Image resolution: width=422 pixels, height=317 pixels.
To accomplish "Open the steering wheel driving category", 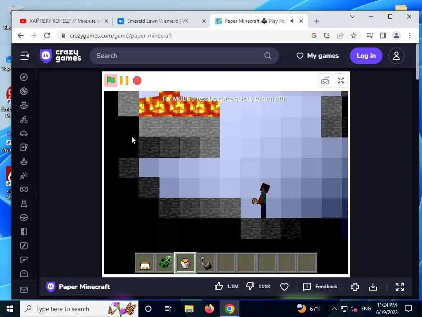I will coord(24,218).
